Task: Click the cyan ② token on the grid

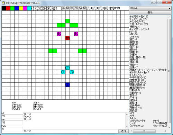Action: pos(67,68)
